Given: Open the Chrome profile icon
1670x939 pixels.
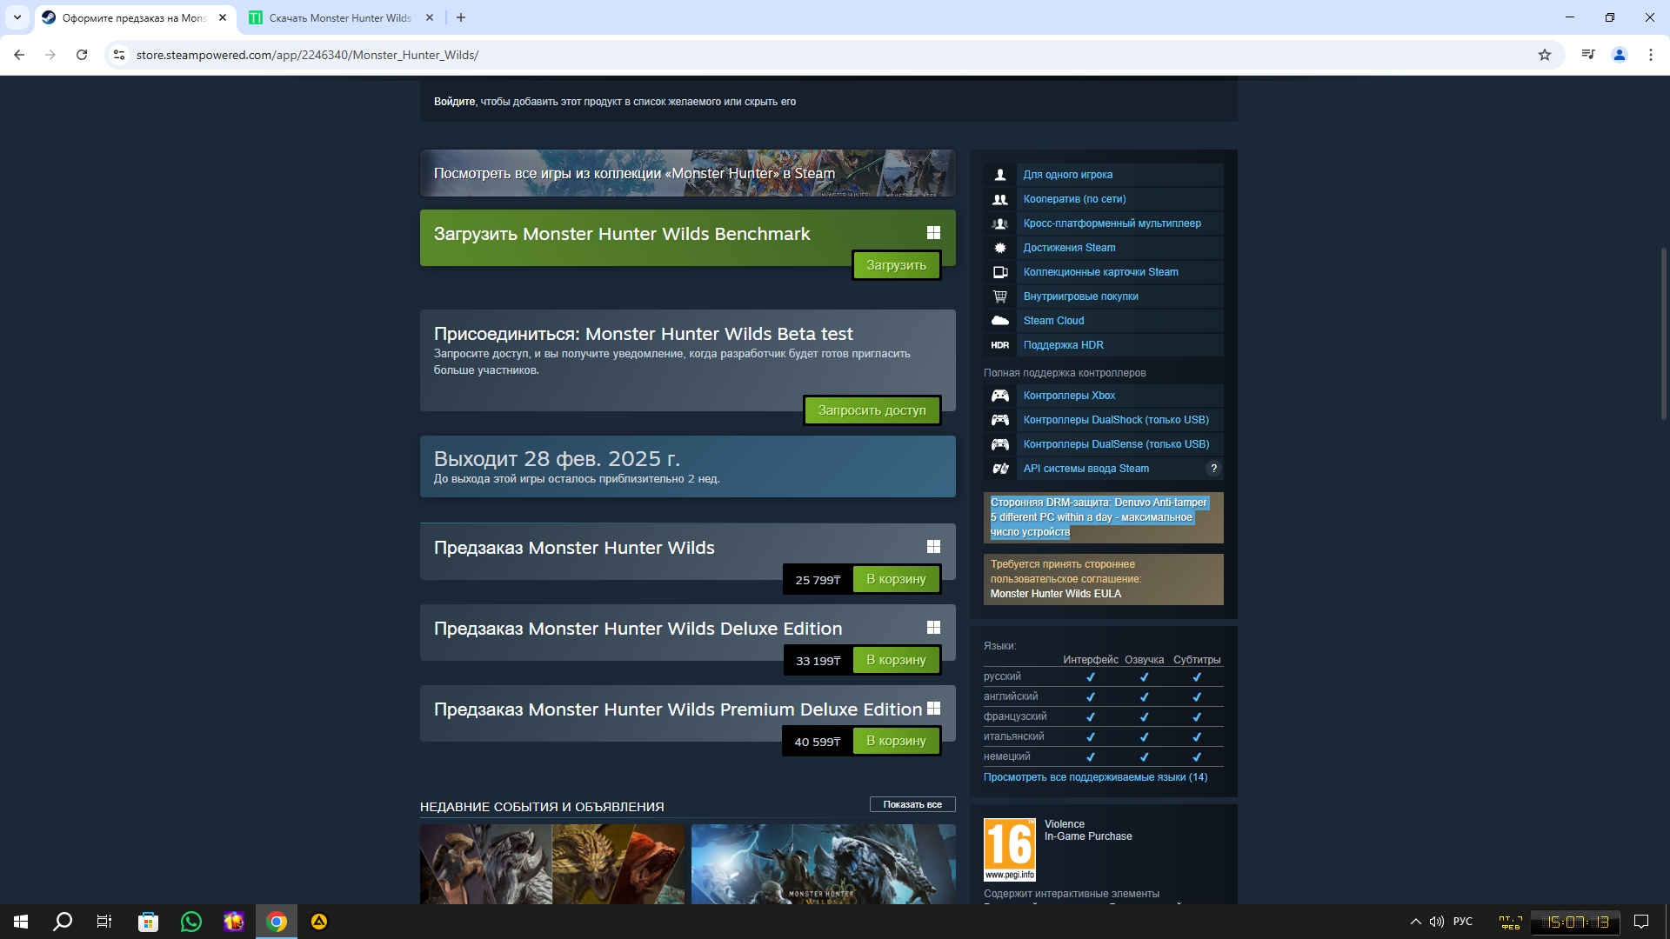Looking at the screenshot, I should pos(1620,55).
